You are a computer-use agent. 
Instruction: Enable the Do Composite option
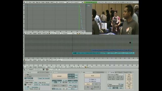tap(93, 81)
